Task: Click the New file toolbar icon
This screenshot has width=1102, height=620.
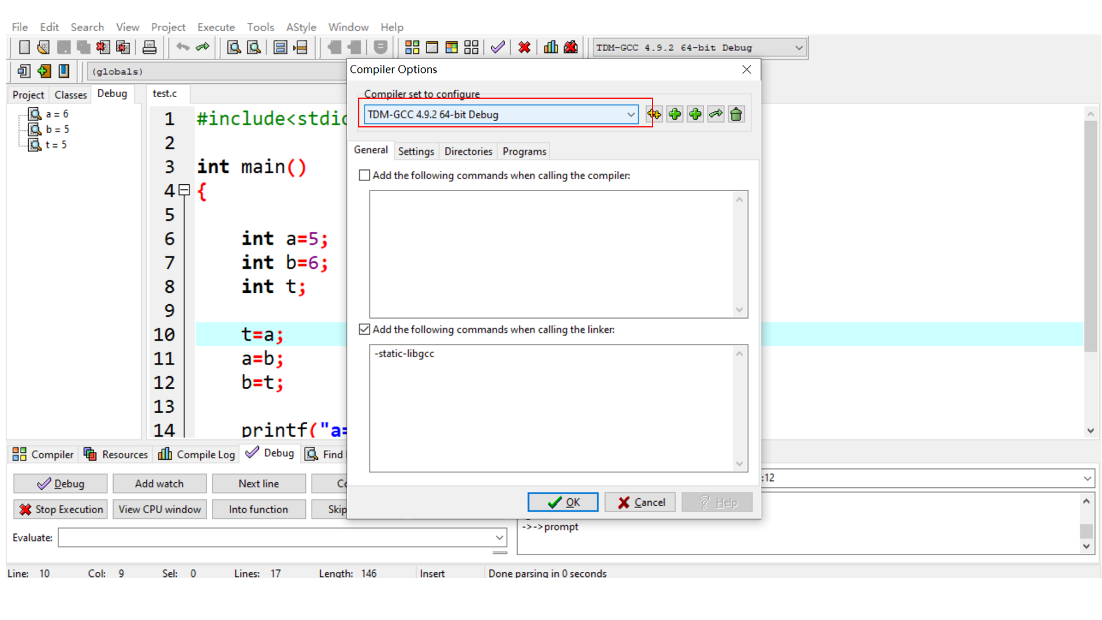Action: click(24, 48)
